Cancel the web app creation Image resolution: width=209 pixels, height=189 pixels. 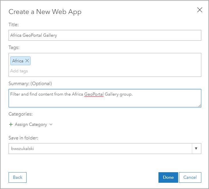pyautogui.click(x=190, y=177)
